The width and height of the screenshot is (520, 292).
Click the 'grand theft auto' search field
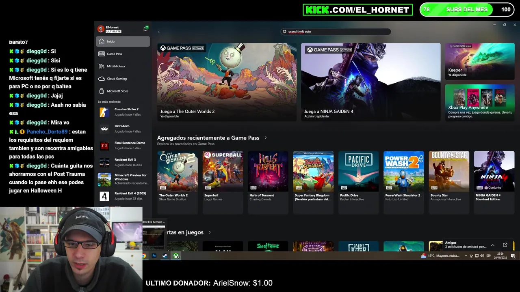coord(336,32)
